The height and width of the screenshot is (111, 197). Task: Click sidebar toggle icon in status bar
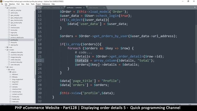2,105
